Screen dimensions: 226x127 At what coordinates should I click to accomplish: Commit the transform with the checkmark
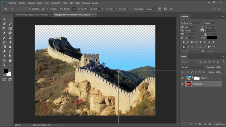tap(171, 9)
